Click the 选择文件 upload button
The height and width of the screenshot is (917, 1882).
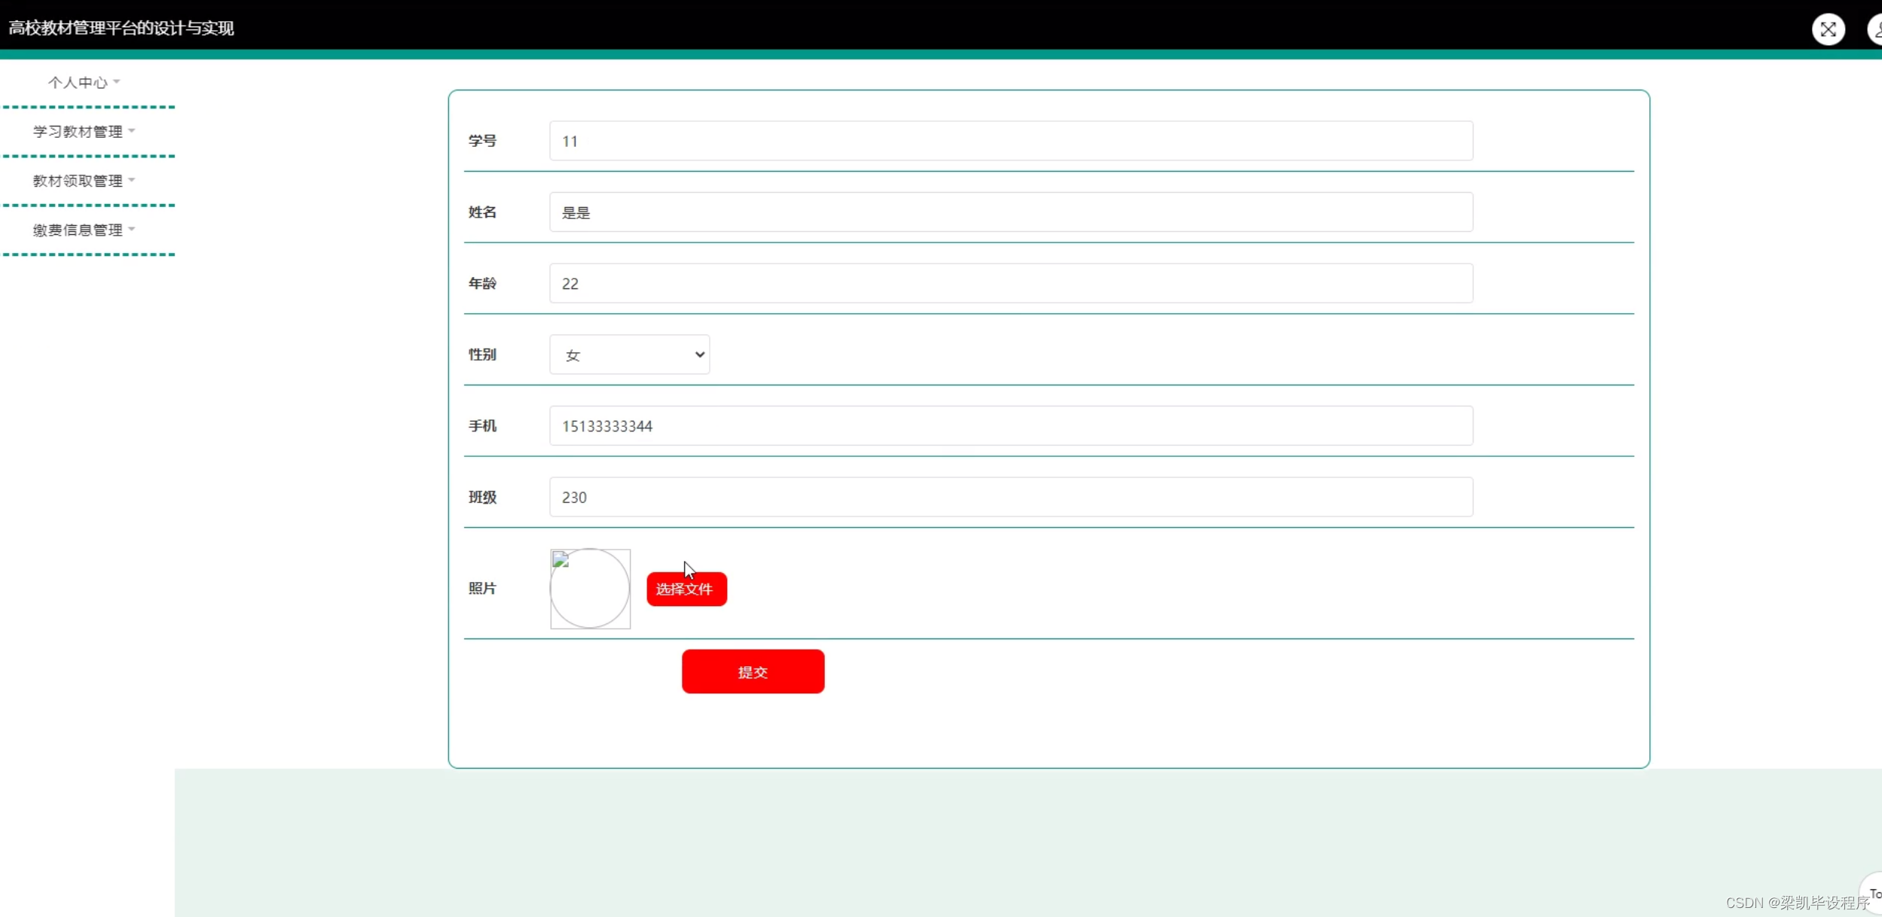(686, 589)
